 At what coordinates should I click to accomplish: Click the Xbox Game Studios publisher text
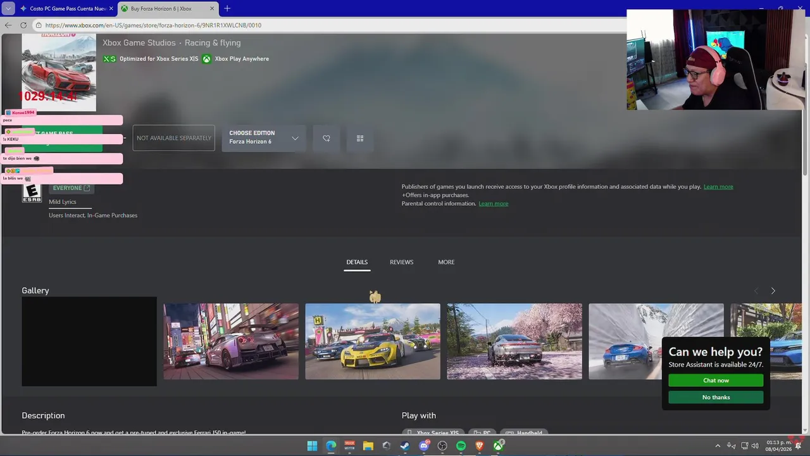click(x=139, y=43)
